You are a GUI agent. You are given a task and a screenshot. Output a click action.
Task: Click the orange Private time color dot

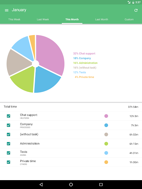click(106, 162)
